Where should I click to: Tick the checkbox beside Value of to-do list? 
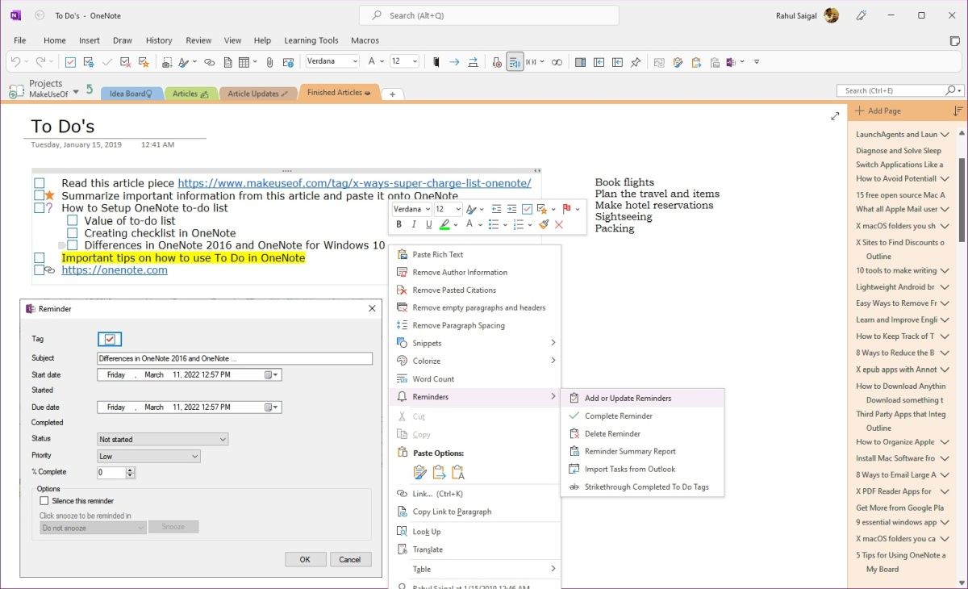pos(71,220)
